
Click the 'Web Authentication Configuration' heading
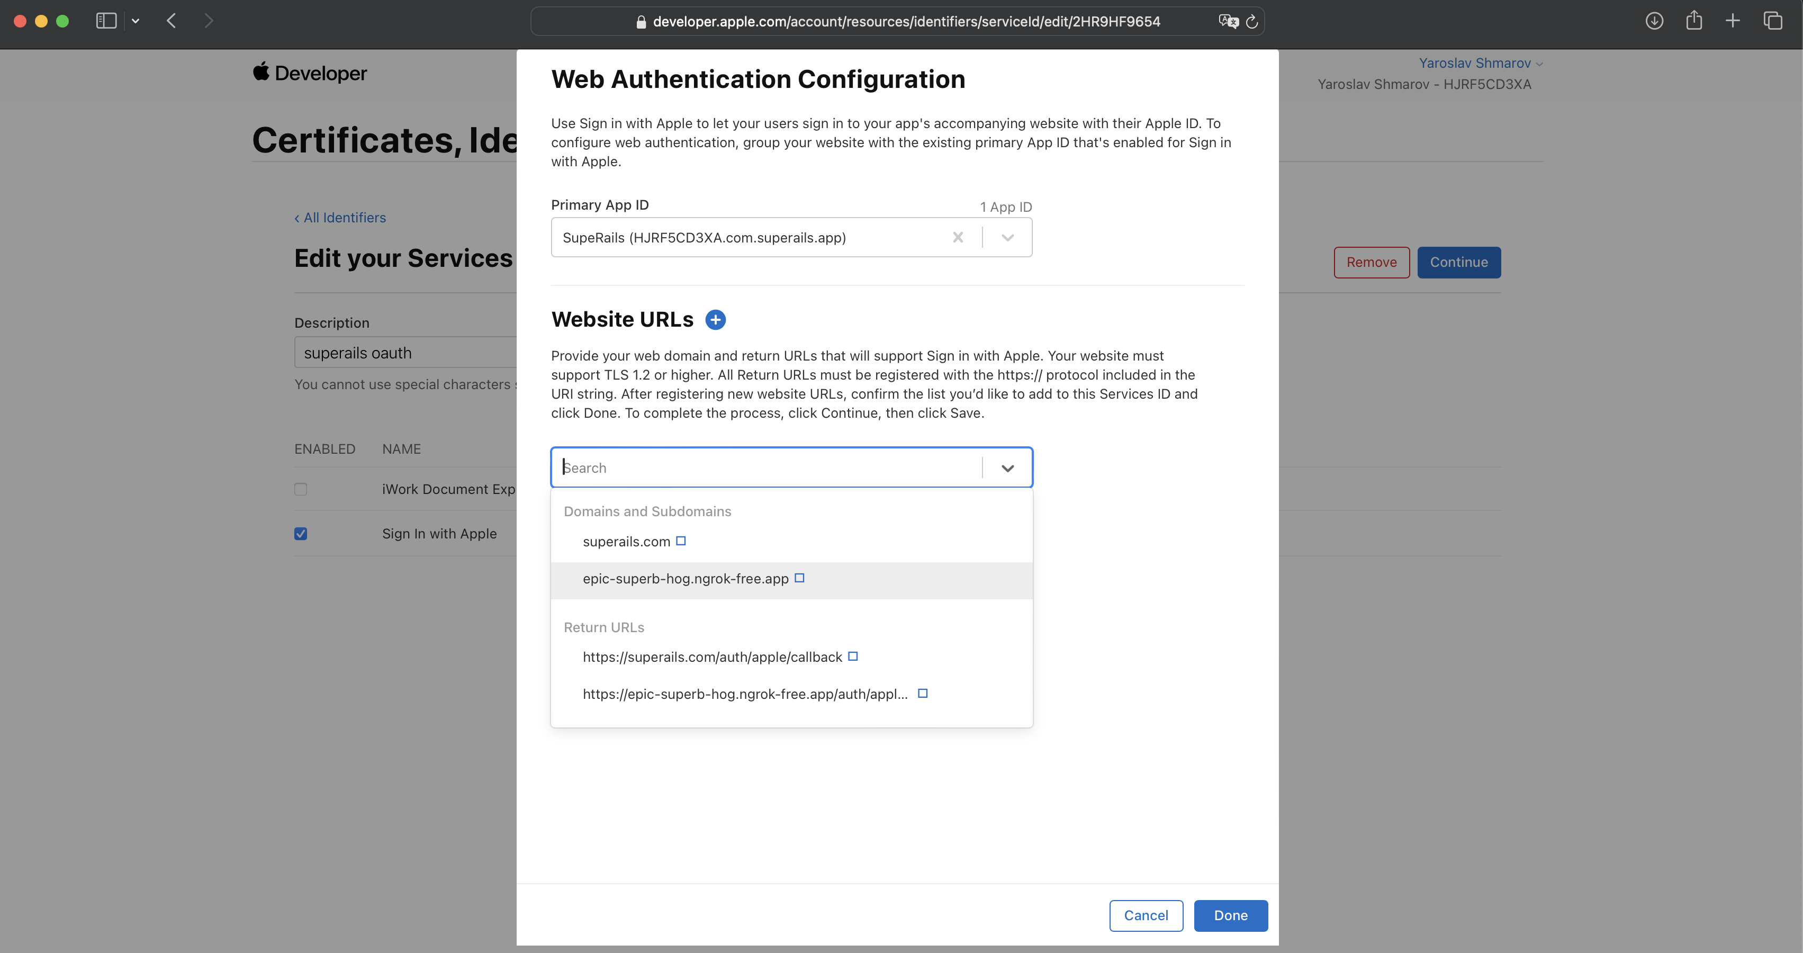point(758,79)
